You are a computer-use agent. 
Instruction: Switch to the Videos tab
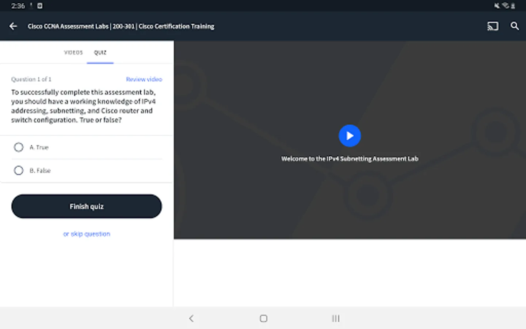[x=73, y=53]
